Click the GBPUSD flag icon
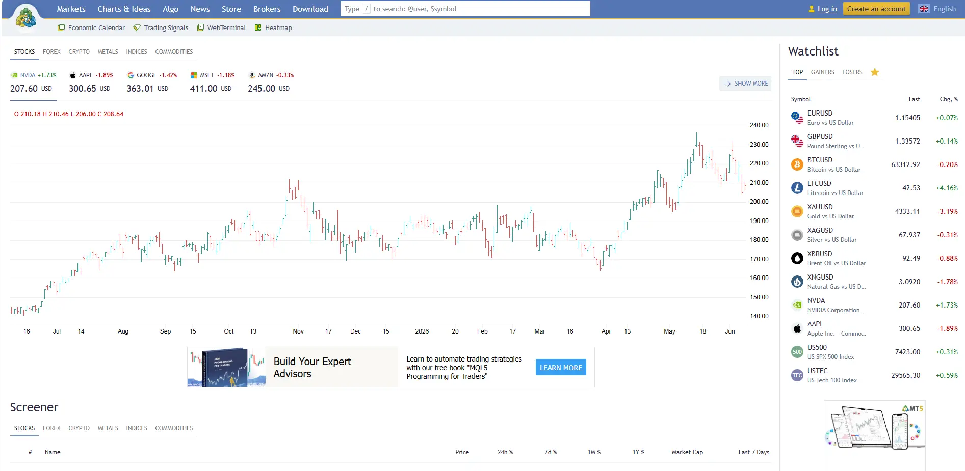The height and width of the screenshot is (471, 965). [797, 141]
